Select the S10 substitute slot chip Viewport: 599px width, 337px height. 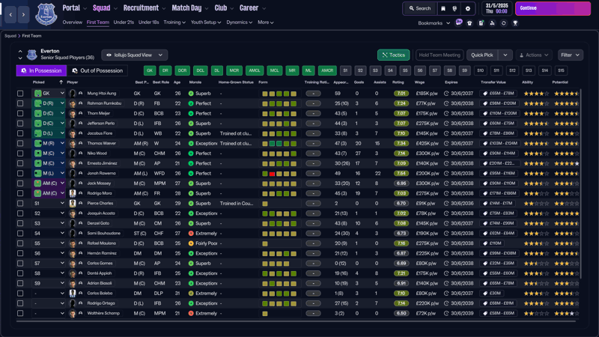pos(480,70)
